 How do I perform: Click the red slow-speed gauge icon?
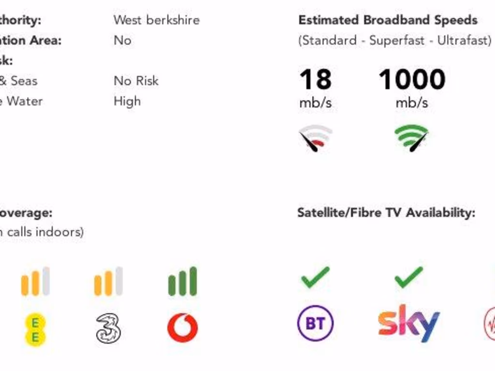pyautogui.click(x=315, y=138)
